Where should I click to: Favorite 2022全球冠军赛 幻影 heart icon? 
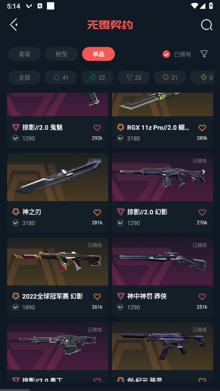pos(97,297)
